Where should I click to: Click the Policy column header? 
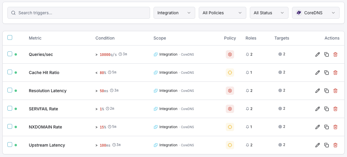230,38
